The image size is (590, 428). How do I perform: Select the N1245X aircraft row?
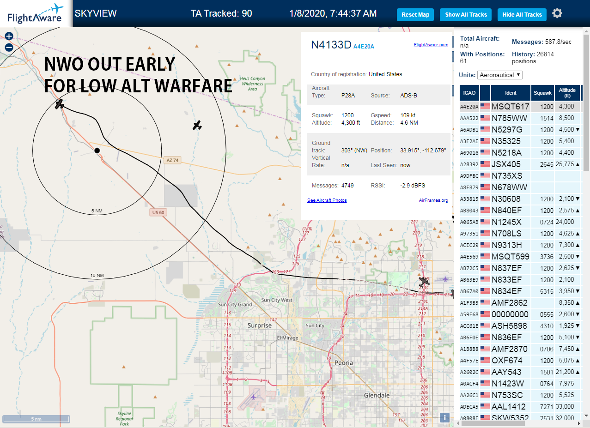(x=520, y=222)
